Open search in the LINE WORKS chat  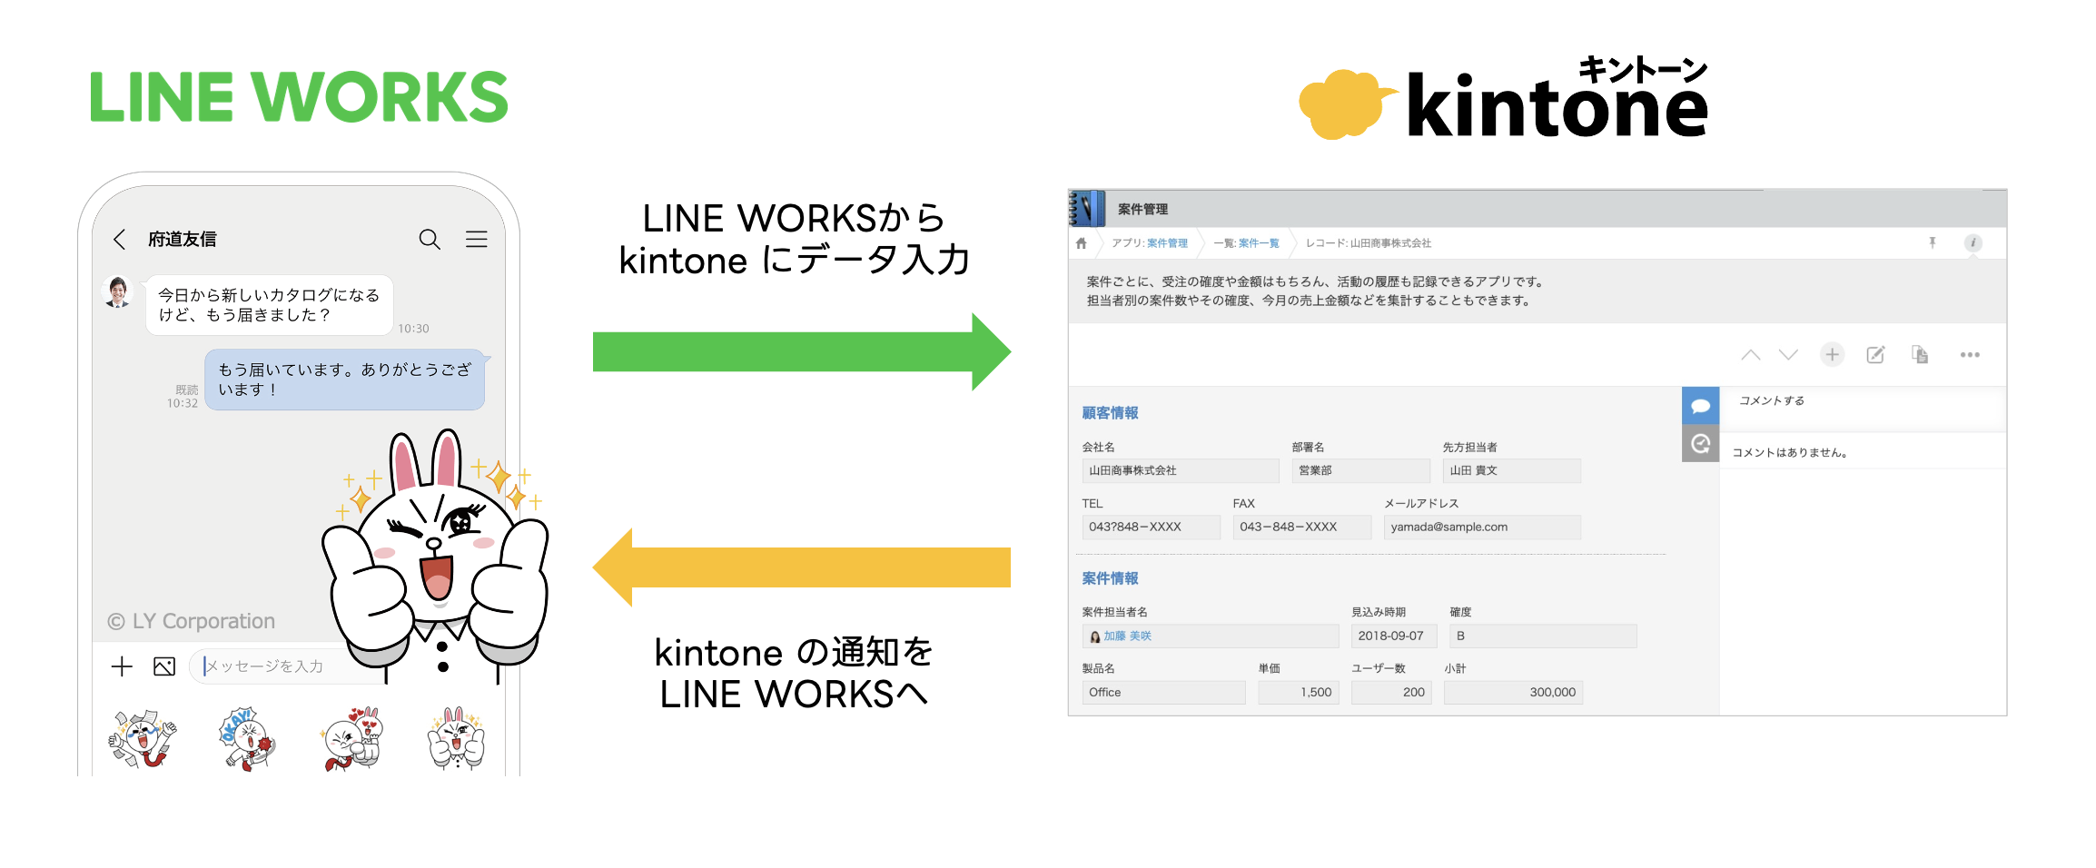point(430,239)
